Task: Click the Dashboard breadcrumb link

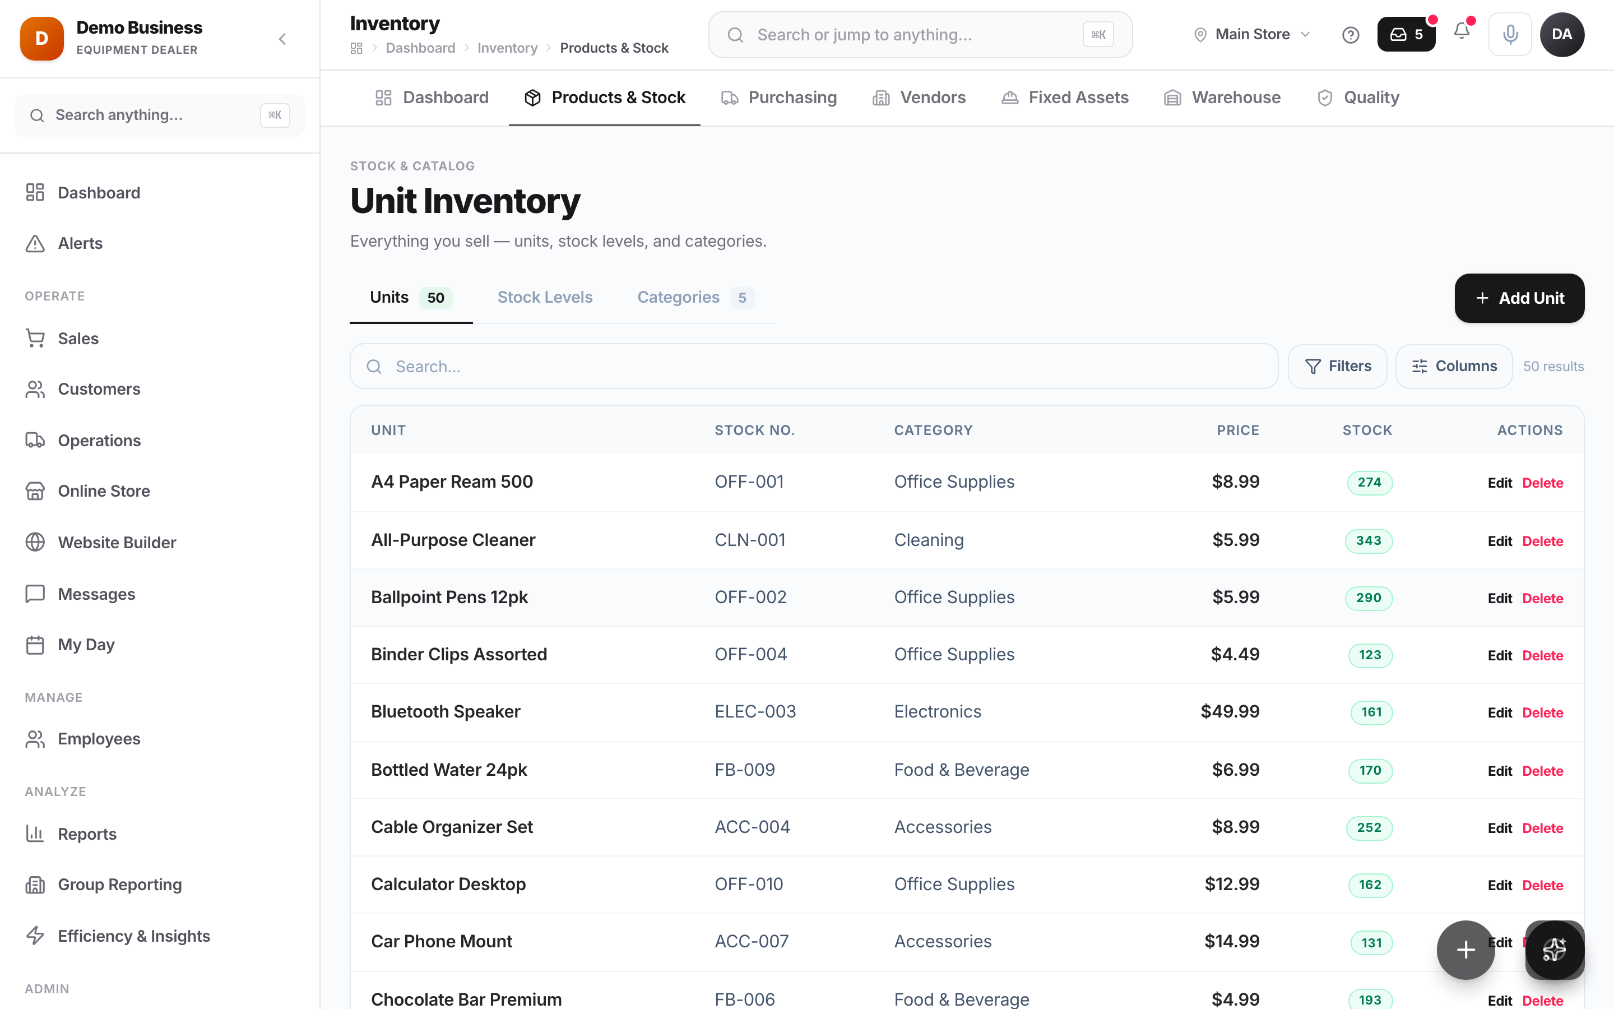Action: click(420, 48)
